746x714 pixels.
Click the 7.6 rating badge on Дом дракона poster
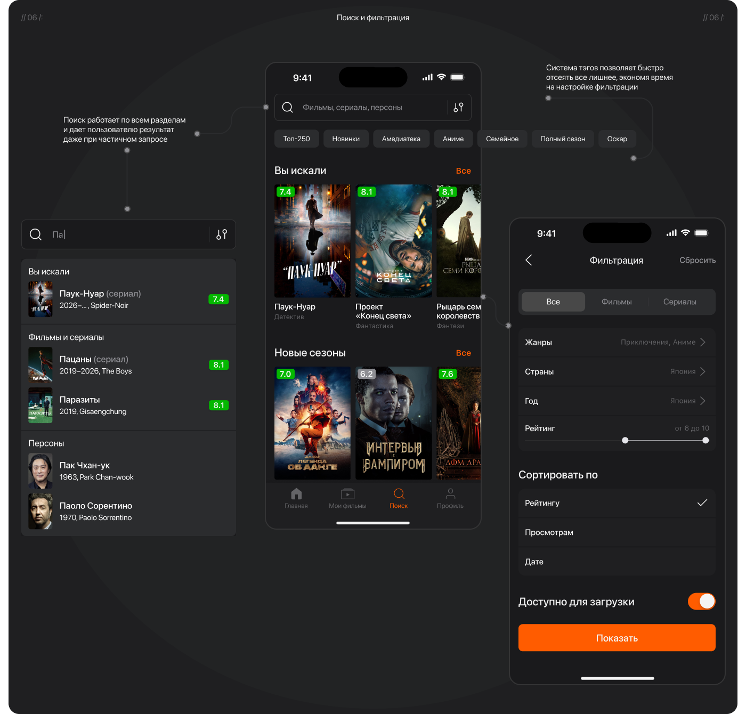[x=448, y=374]
